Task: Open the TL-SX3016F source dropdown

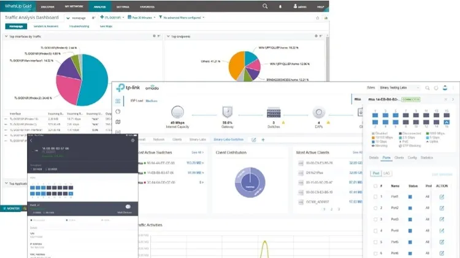Action: [x=112, y=18]
